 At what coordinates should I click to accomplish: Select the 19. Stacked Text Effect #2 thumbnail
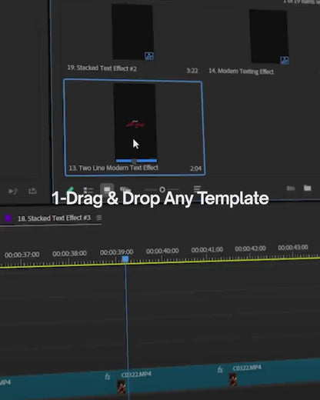[x=132, y=32]
